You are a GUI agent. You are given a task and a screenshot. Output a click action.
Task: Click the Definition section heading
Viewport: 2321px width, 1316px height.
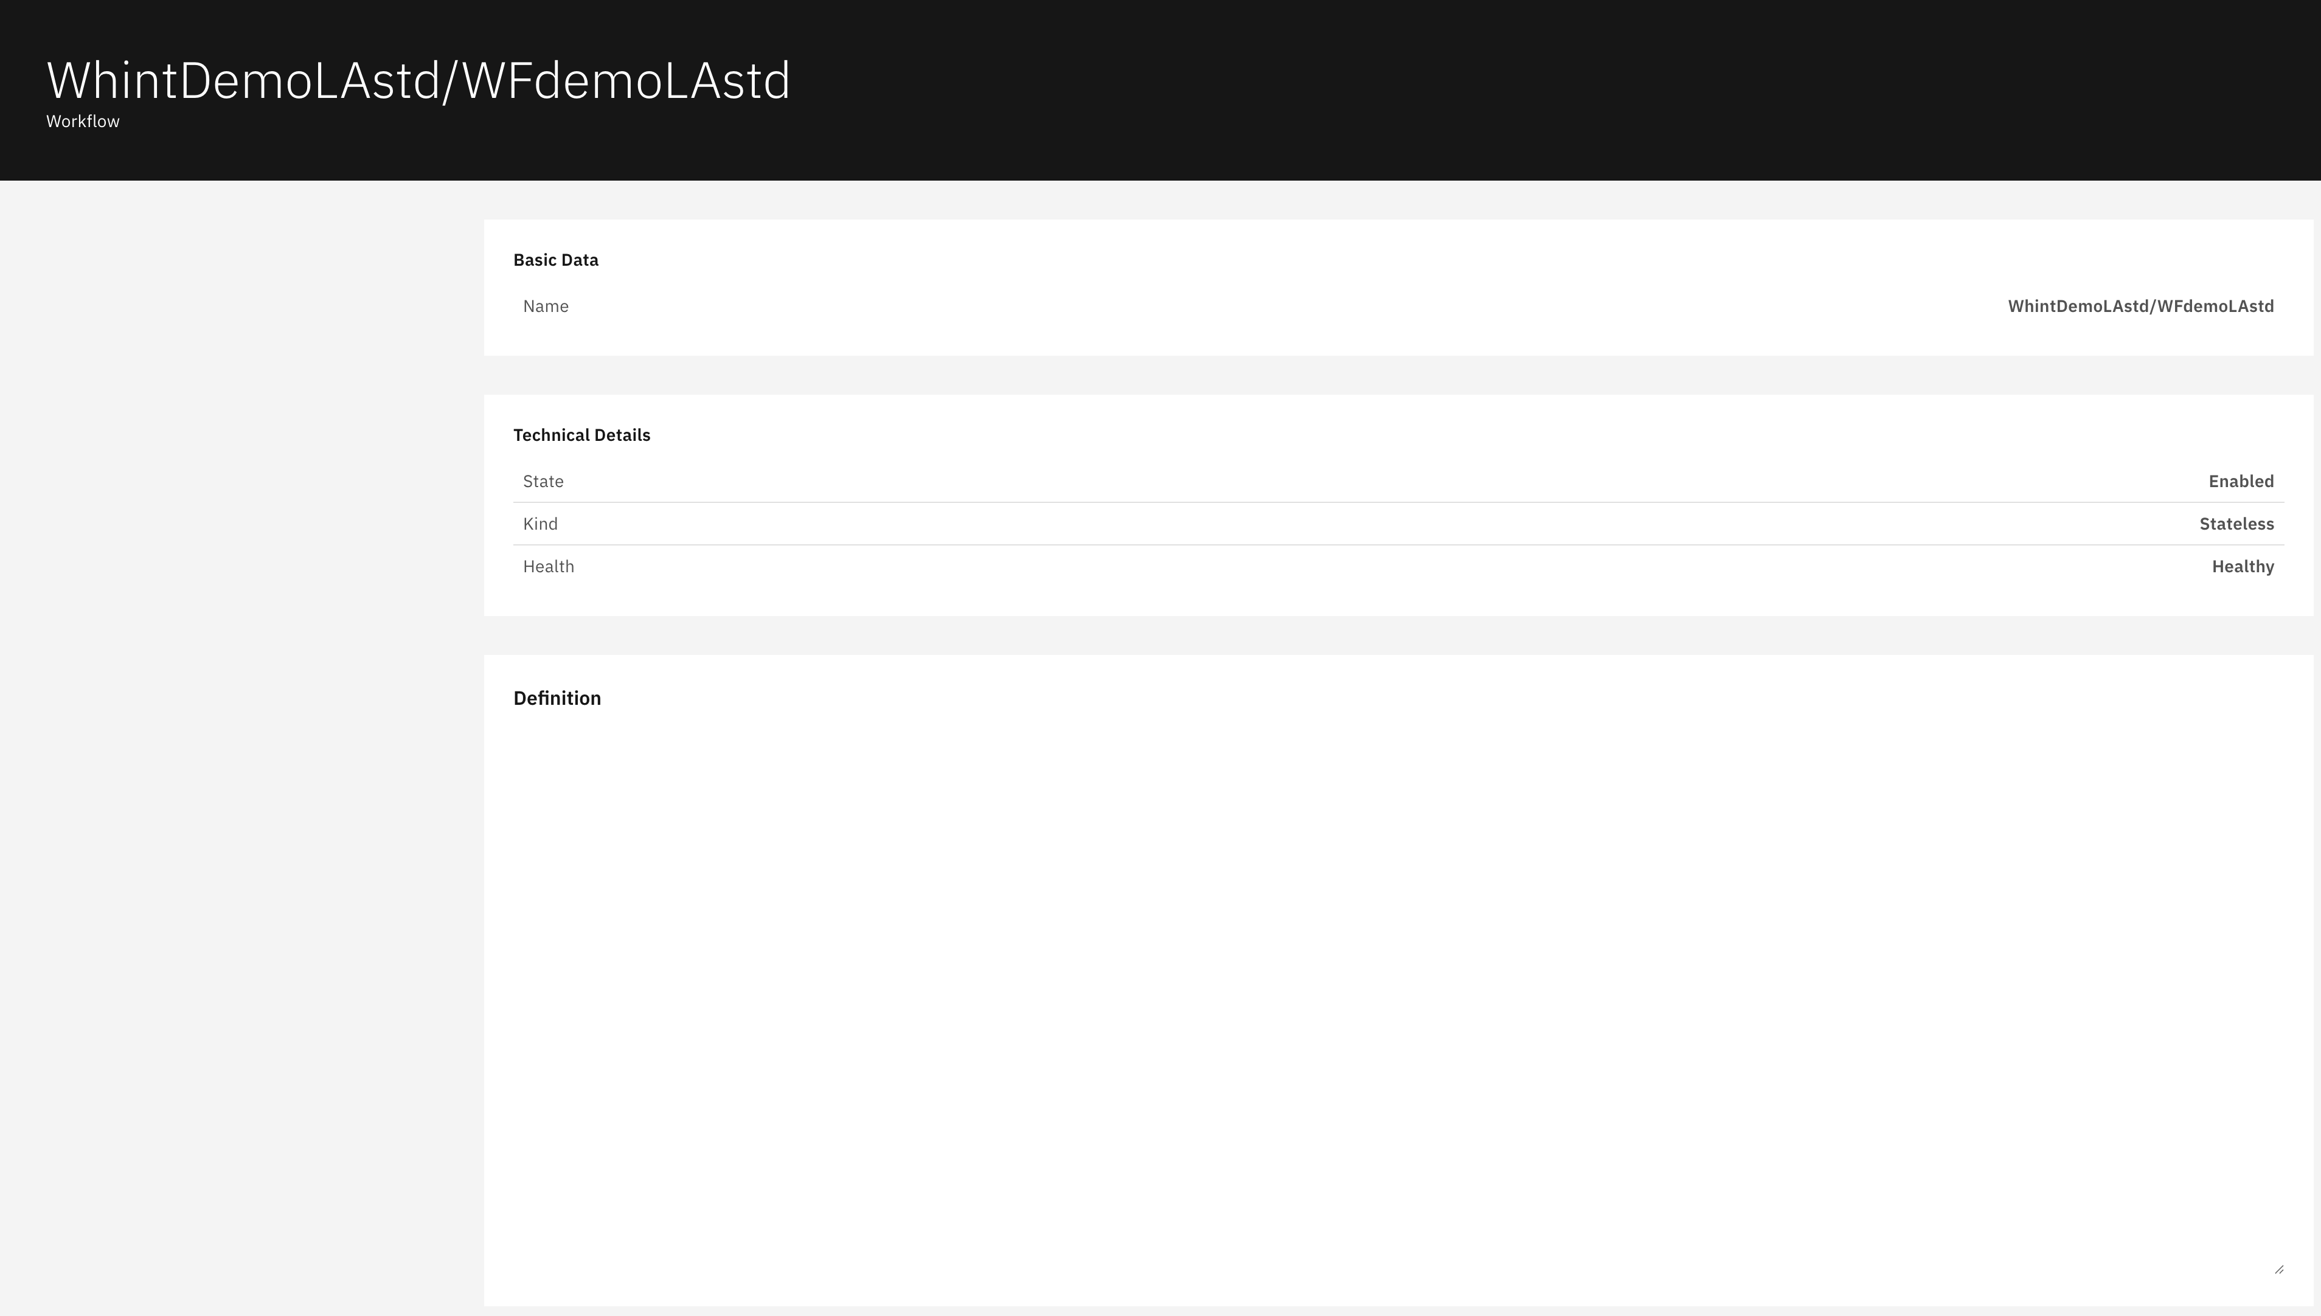557,699
